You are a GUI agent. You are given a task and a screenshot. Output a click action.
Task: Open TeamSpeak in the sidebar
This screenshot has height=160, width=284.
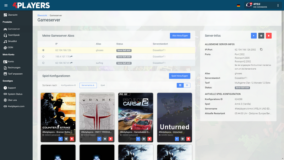(14, 35)
